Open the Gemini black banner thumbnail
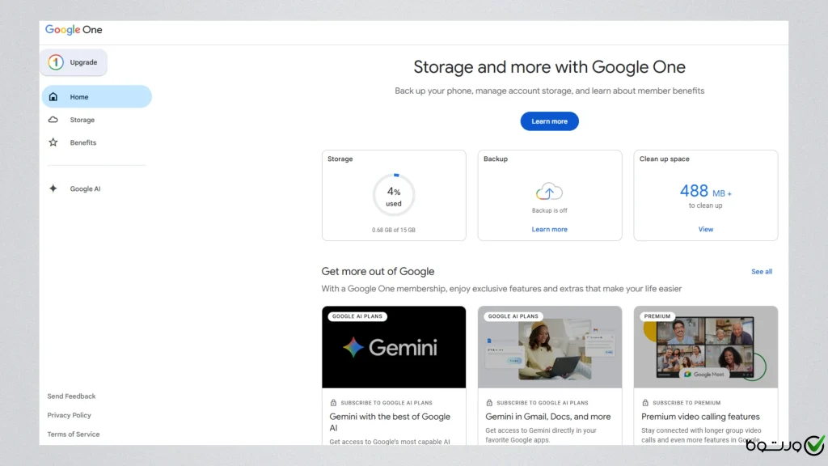This screenshot has width=828, height=466. pos(394,347)
